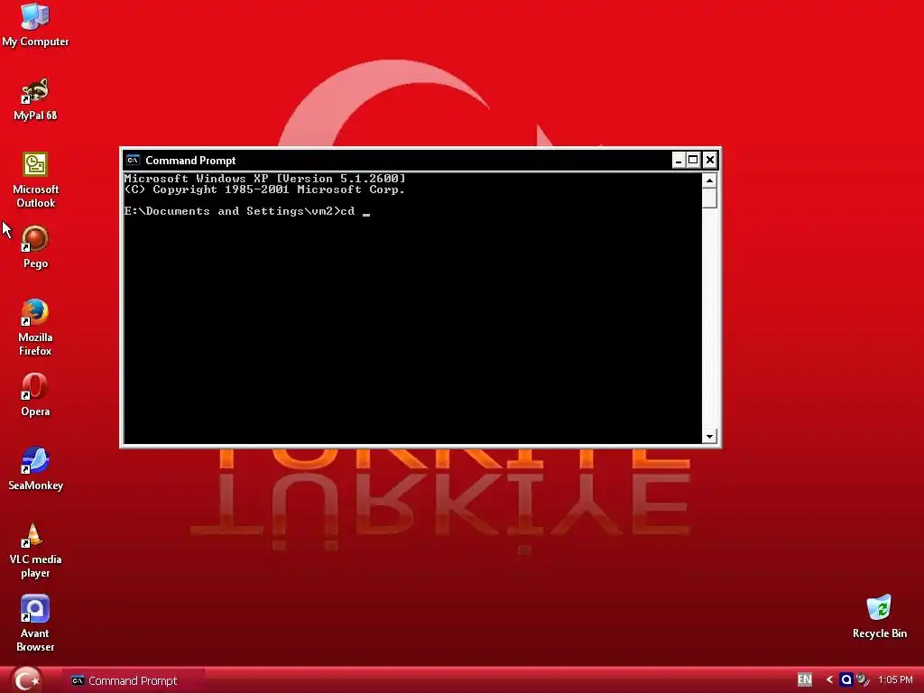The width and height of the screenshot is (924, 693).
Task: Click the Command Prompt title text
Action: click(190, 161)
